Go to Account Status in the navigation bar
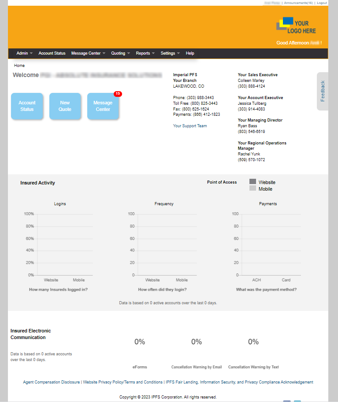Image resolution: width=338 pixels, height=402 pixels. point(52,53)
